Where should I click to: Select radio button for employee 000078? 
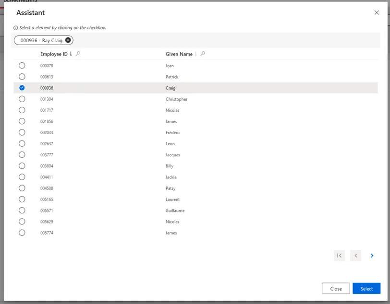(x=22, y=66)
